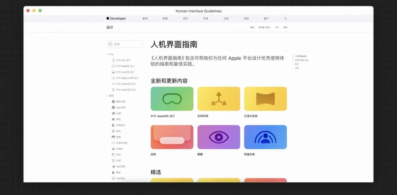Viewport: 397px width, 195px height.
Task: Open the 分发 navigation menu item
Action: pos(226,18)
